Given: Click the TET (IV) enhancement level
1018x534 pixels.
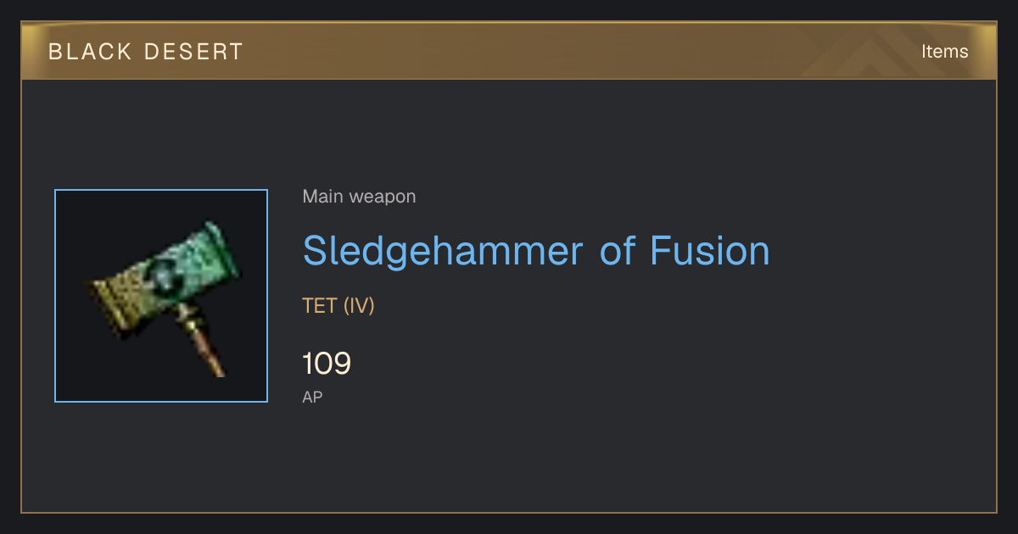Looking at the screenshot, I should point(338,306).
